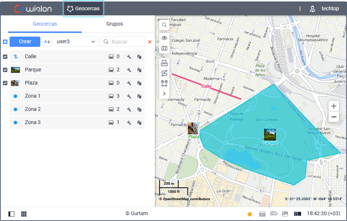Click the Crear button
347x221 pixels.
pyautogui.click(x=25, y=42)
